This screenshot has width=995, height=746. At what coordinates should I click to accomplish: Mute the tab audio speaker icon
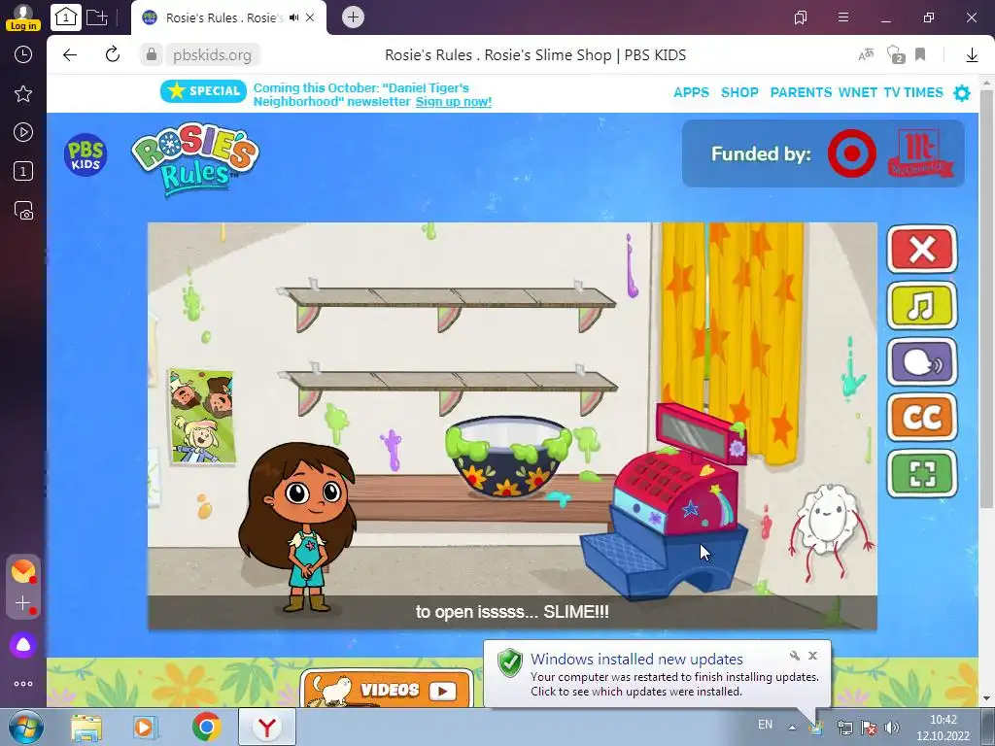coord(293,17)
